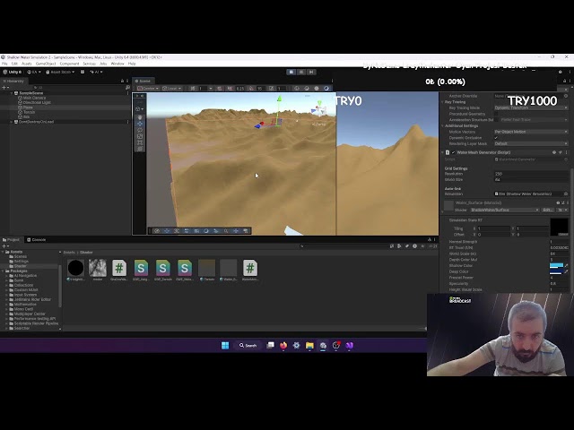Toggle the Gizmos button in Scene toolbar

[326, 88]
